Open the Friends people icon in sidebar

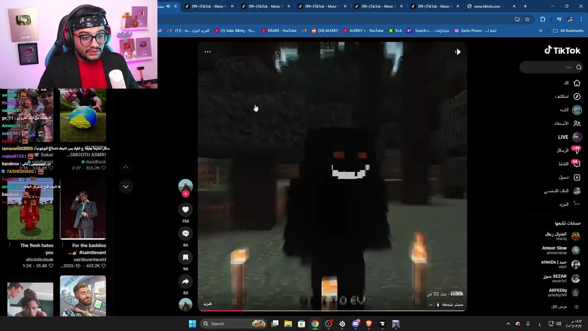coord(577,124)
